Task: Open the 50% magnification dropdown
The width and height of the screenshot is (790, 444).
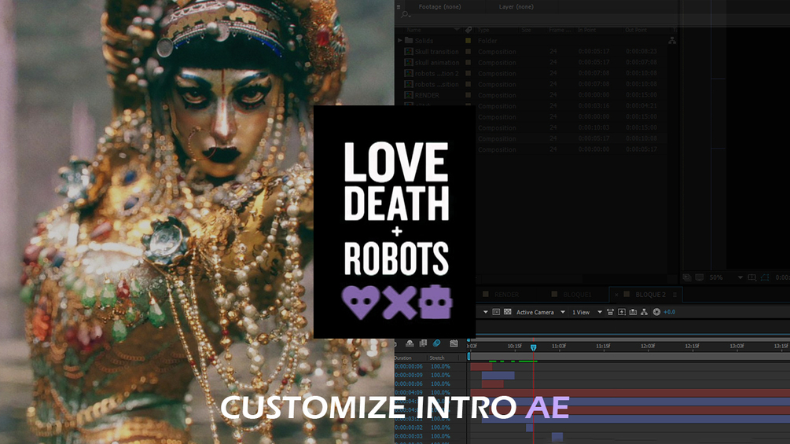Action: point(726,277)
